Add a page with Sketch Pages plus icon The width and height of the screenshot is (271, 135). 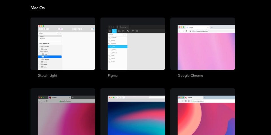(x=58, y=33)
